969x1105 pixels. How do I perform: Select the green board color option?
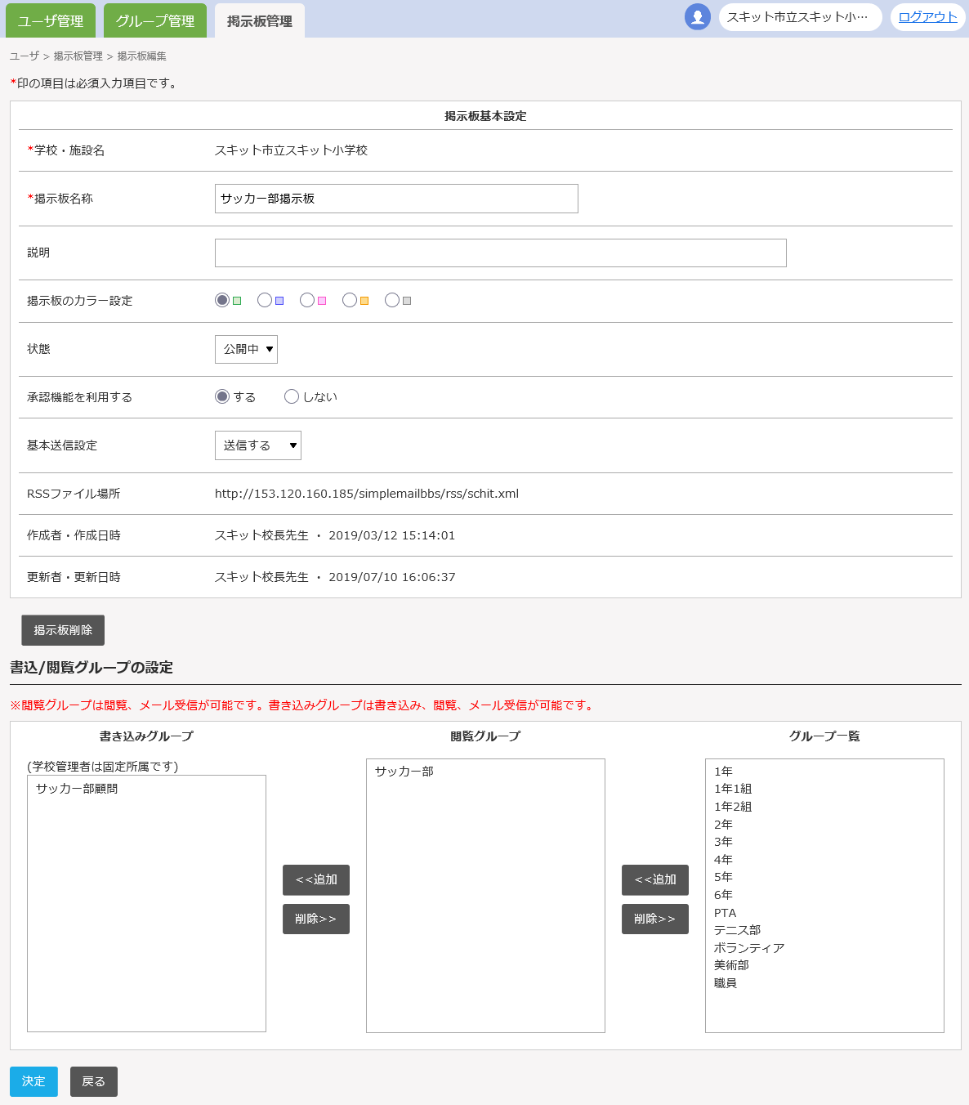tap(222, 300)
